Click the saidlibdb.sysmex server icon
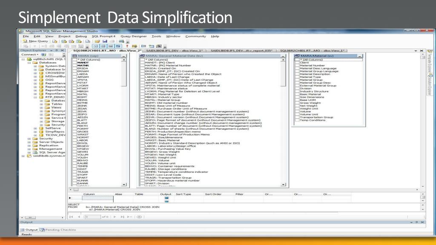Screen dimensions: 436x245 coord(29,156)
